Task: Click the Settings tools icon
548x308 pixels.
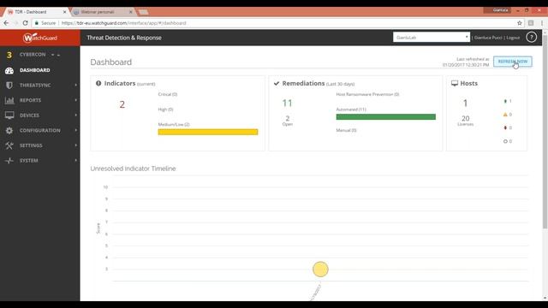Action: pyautogui.click(x=9, y=145)
